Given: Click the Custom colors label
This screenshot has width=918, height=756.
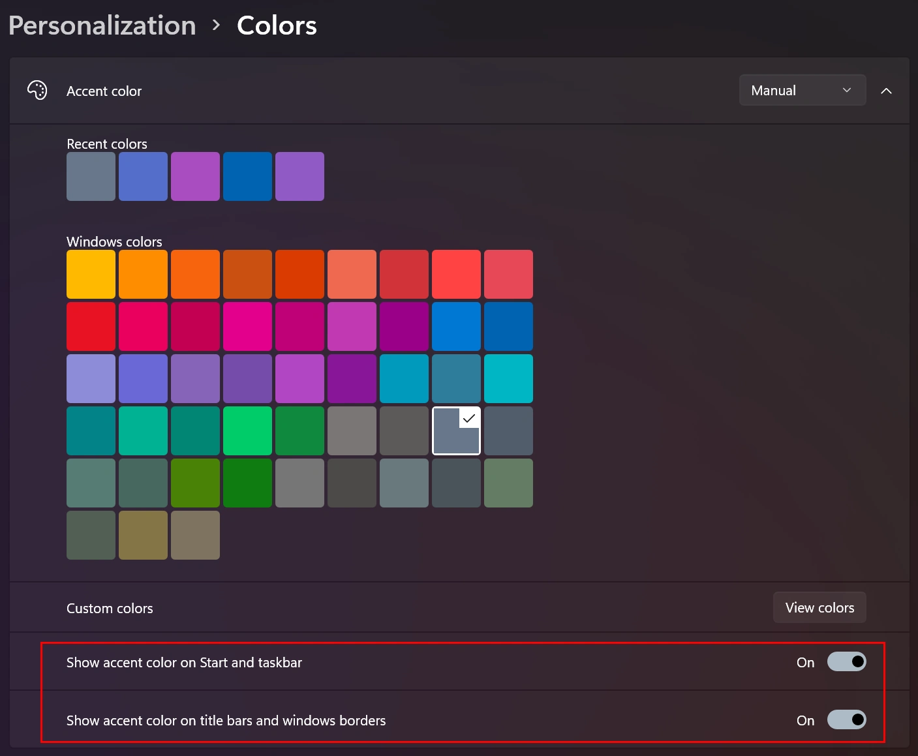Looking at the screenshot, I should tap(110, 608).
